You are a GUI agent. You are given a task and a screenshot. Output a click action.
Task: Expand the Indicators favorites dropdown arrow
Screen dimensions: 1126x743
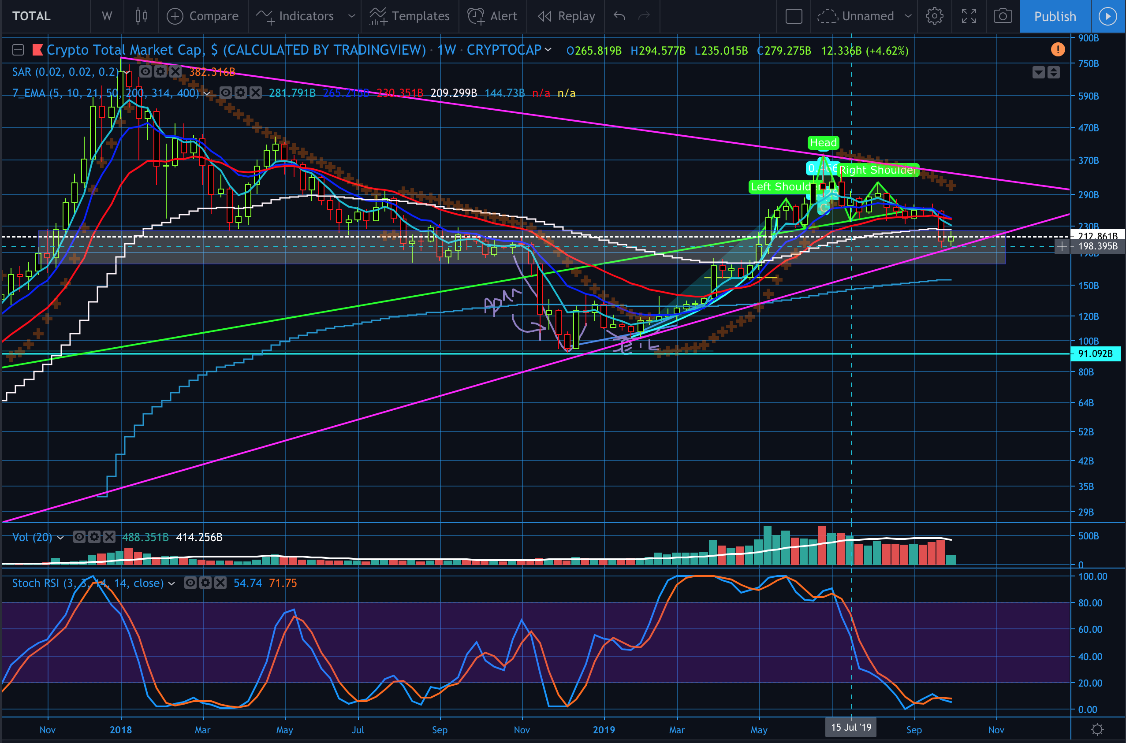pyautogui.click(x=352, y=16)
